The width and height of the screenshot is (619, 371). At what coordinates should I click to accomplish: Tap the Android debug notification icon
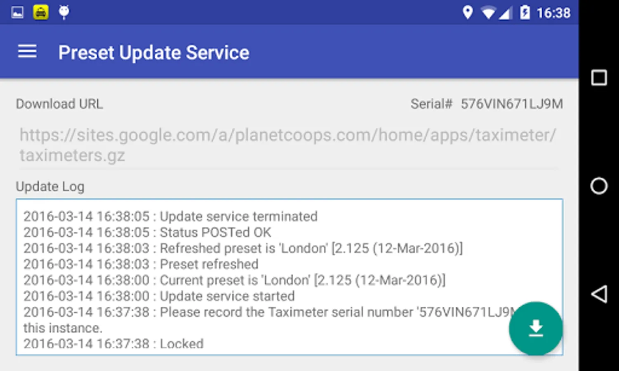64,12
